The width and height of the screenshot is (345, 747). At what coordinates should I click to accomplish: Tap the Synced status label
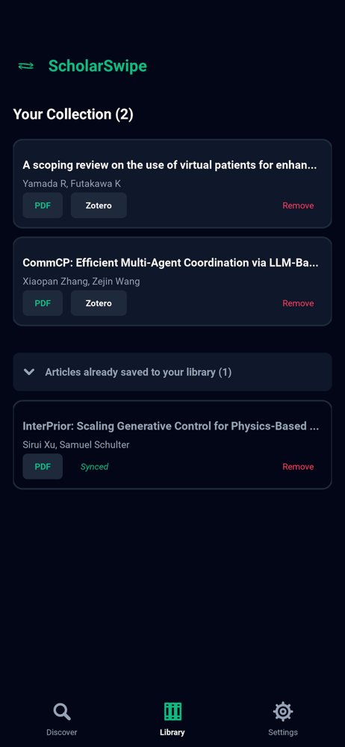[x=94, y=467]
